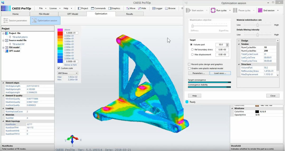Viewport: 285px width, 151px height.
Task: Click the Run cycles icon
Action: 213,11
